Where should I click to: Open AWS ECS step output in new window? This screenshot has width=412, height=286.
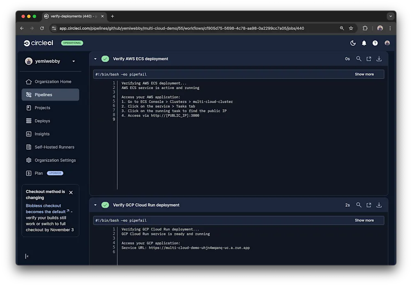(x=368, y=59)
